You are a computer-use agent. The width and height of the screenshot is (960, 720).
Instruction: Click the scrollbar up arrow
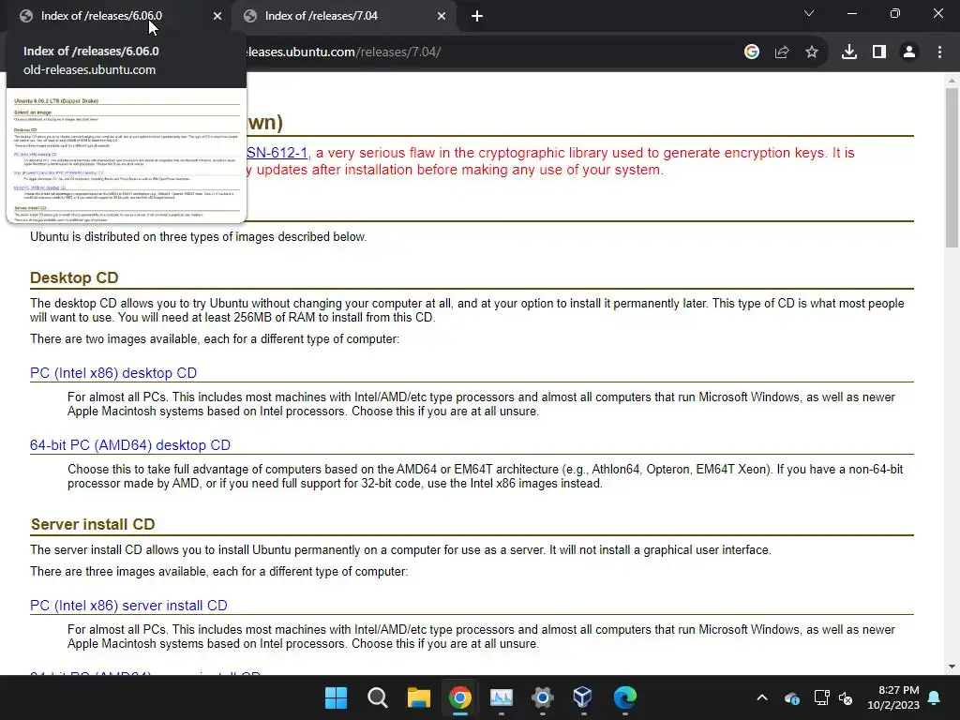click(x=952, y=81)
